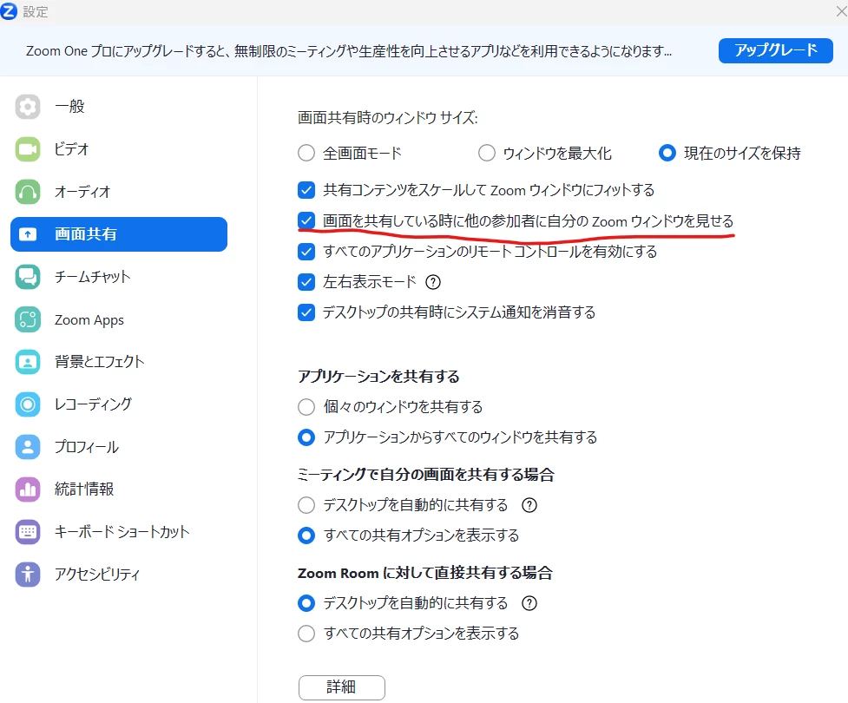Open チームチャット settings tab
The width and height of the screenshot is (848, 703).
click(118, 277)
